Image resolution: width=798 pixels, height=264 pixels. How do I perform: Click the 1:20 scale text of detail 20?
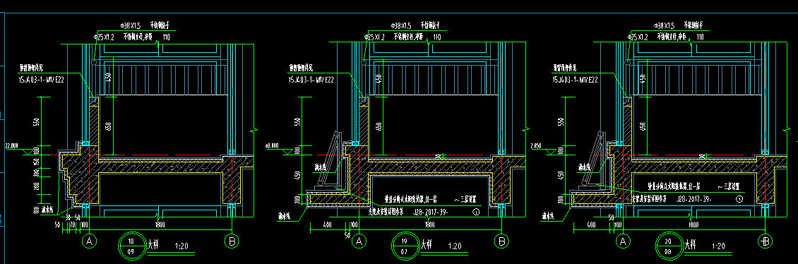point(719,246)
